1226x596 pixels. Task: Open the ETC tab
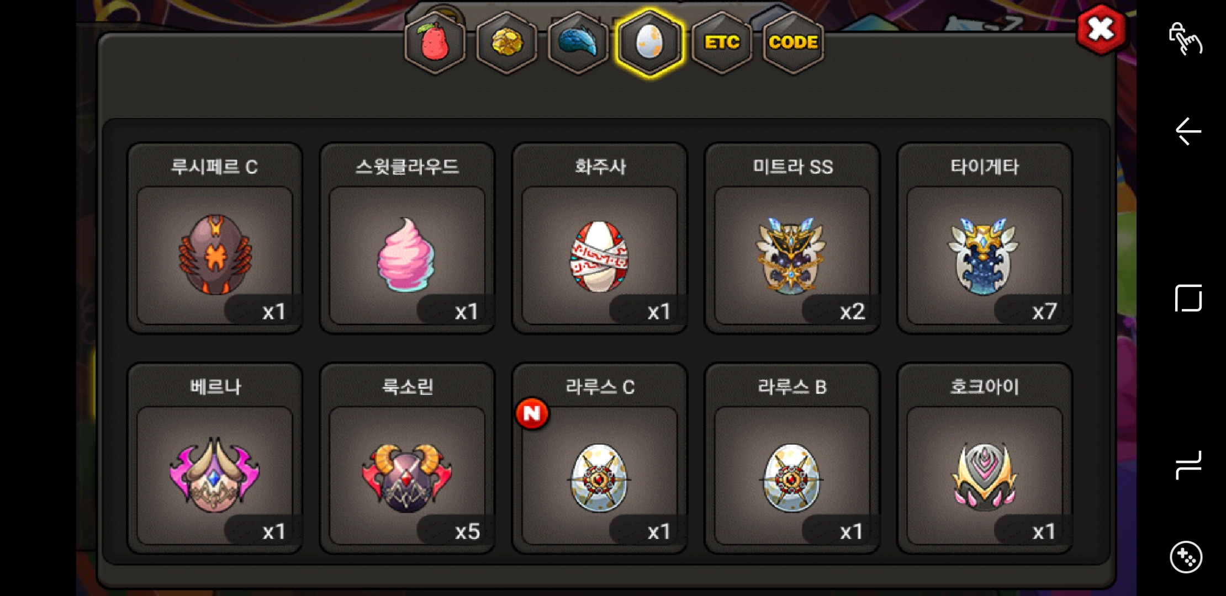click(722, 42)
